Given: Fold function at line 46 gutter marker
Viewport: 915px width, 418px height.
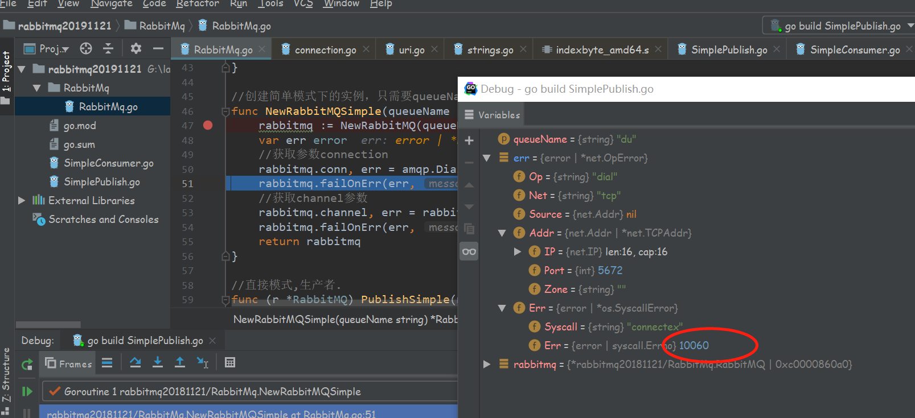Looking at the screenshot, I should 225,111.
